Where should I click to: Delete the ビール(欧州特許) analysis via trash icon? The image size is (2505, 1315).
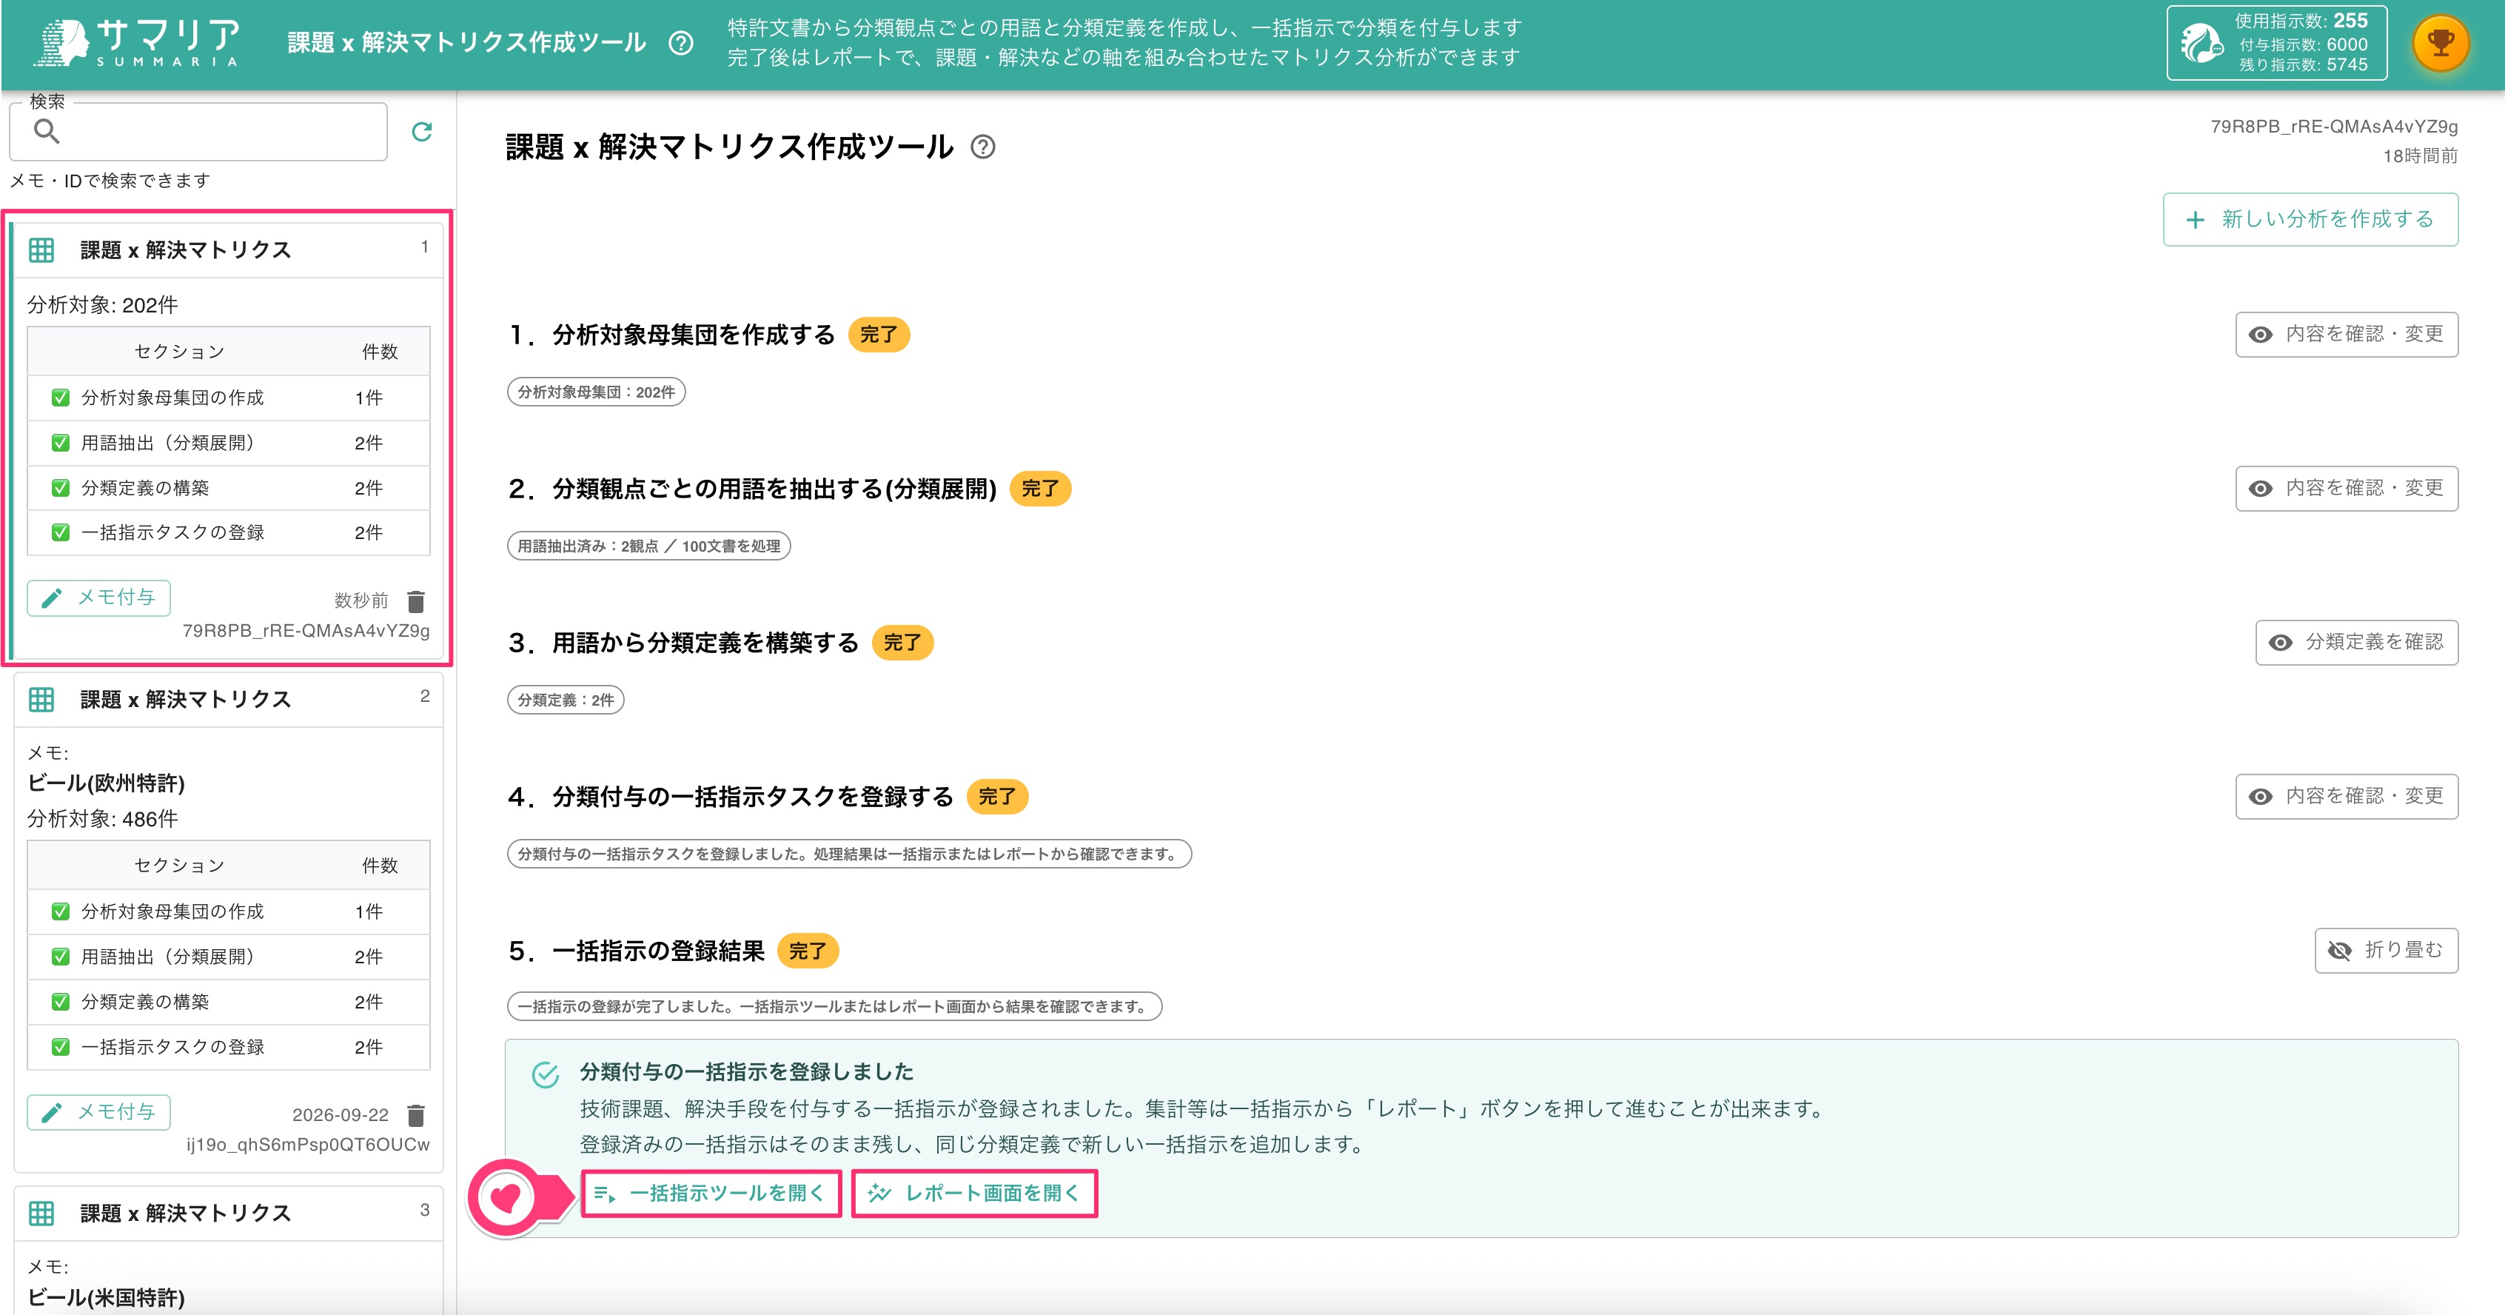pyautogui.click(x=416, y=1114)
